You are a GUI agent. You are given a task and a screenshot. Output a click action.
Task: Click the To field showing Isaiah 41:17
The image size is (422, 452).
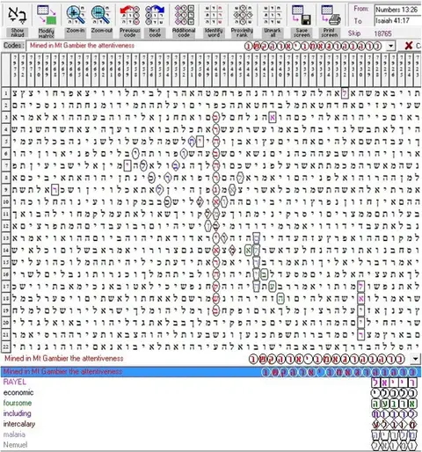pyautogui.click(x=397, y=21)
